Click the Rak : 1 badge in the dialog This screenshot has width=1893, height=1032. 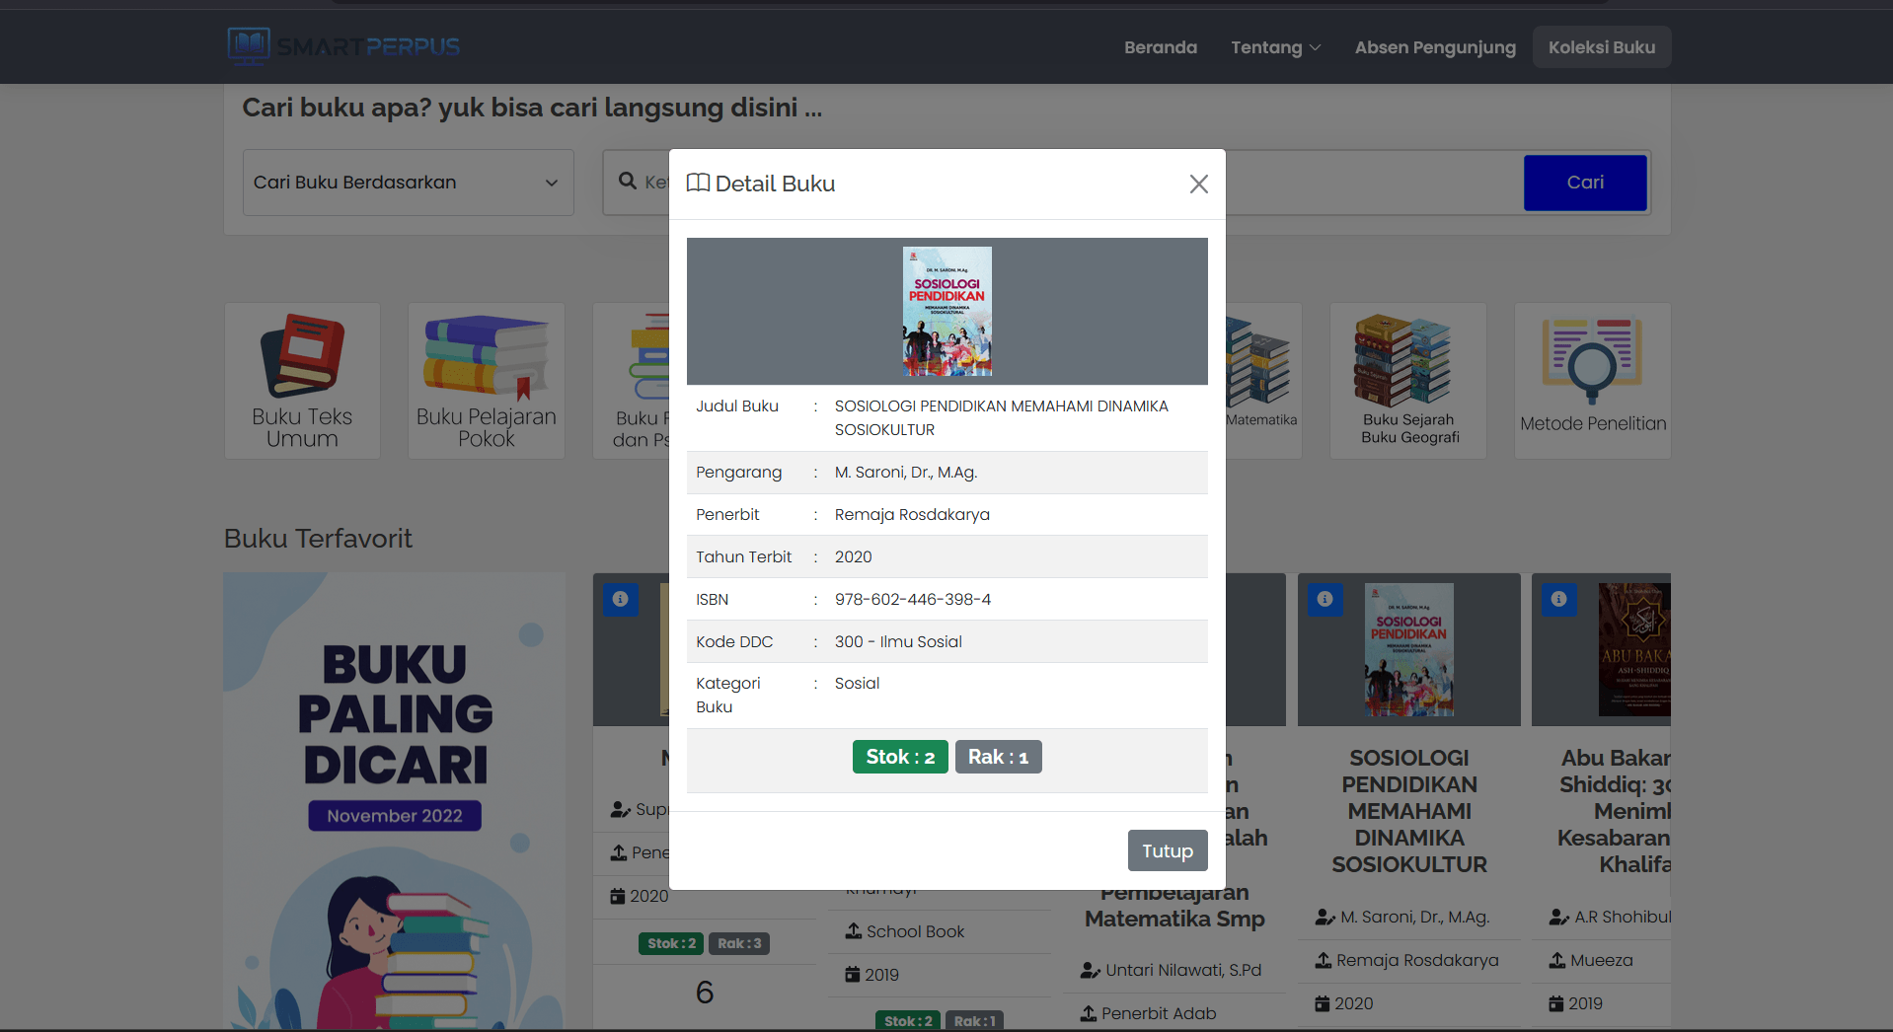[x=998, y=757]
